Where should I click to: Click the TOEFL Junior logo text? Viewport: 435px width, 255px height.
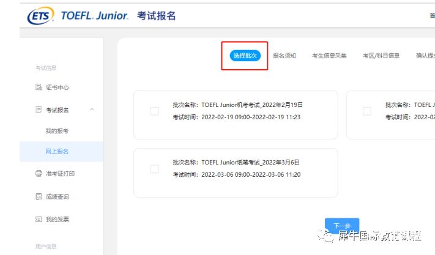pyautogui.click(x=94, y=15)
